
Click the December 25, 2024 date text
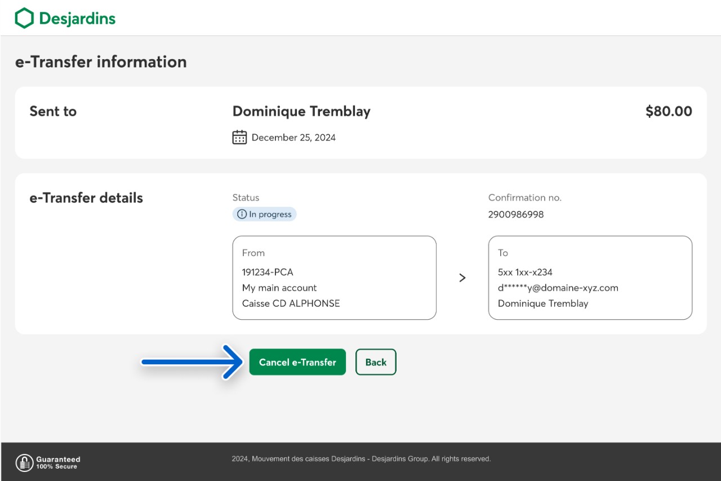tap(293, 138)
